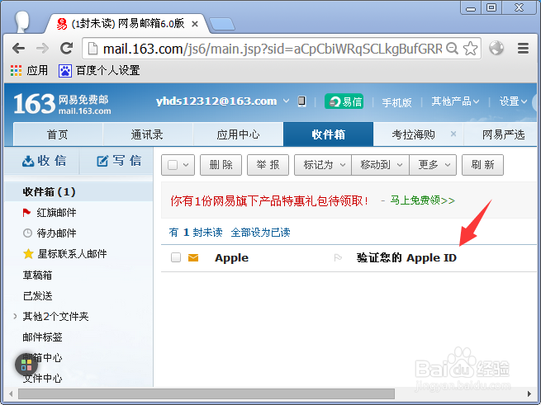Reload the page with the refresh icon
The height and width of the screenshot is (405, 541).
coord(66,49)
